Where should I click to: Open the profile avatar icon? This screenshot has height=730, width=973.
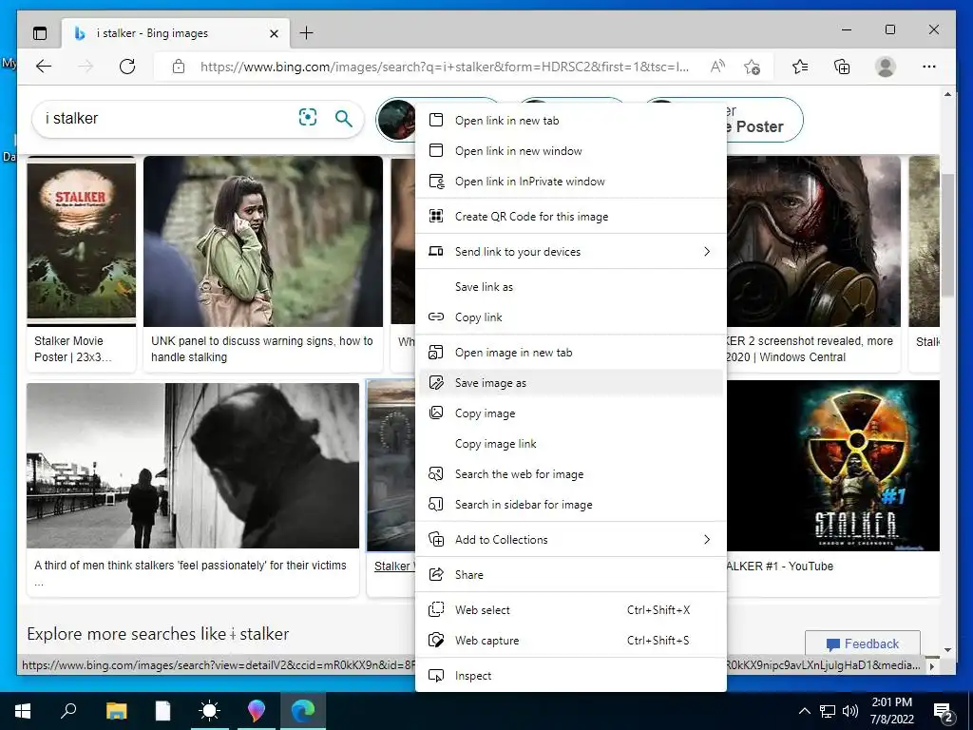pyautogui.click(x=886, y=67)
